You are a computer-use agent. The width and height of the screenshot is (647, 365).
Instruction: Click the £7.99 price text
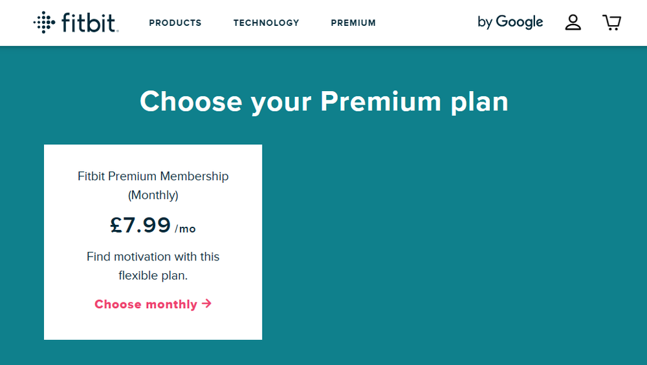click(x=140, y=225)
